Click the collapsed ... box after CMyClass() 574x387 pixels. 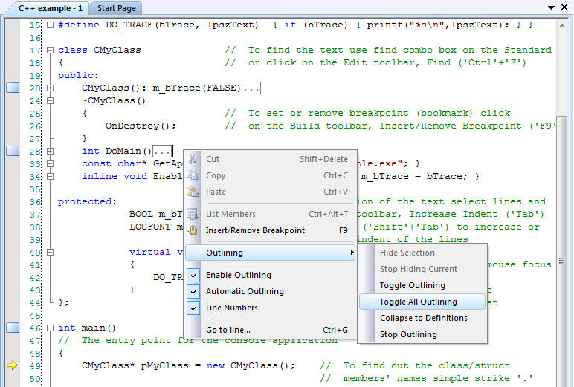click(x=251, y=88)
